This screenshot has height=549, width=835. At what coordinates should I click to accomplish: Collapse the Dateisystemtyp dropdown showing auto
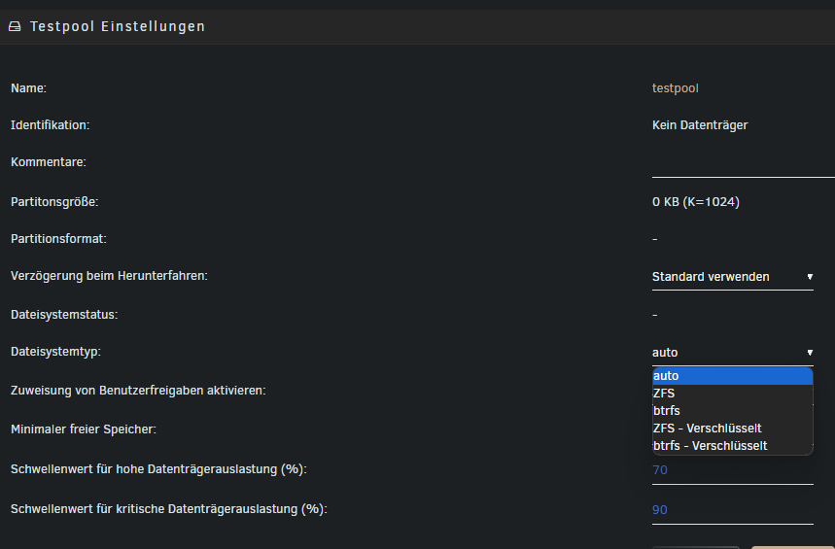click(x=732, y=353)
